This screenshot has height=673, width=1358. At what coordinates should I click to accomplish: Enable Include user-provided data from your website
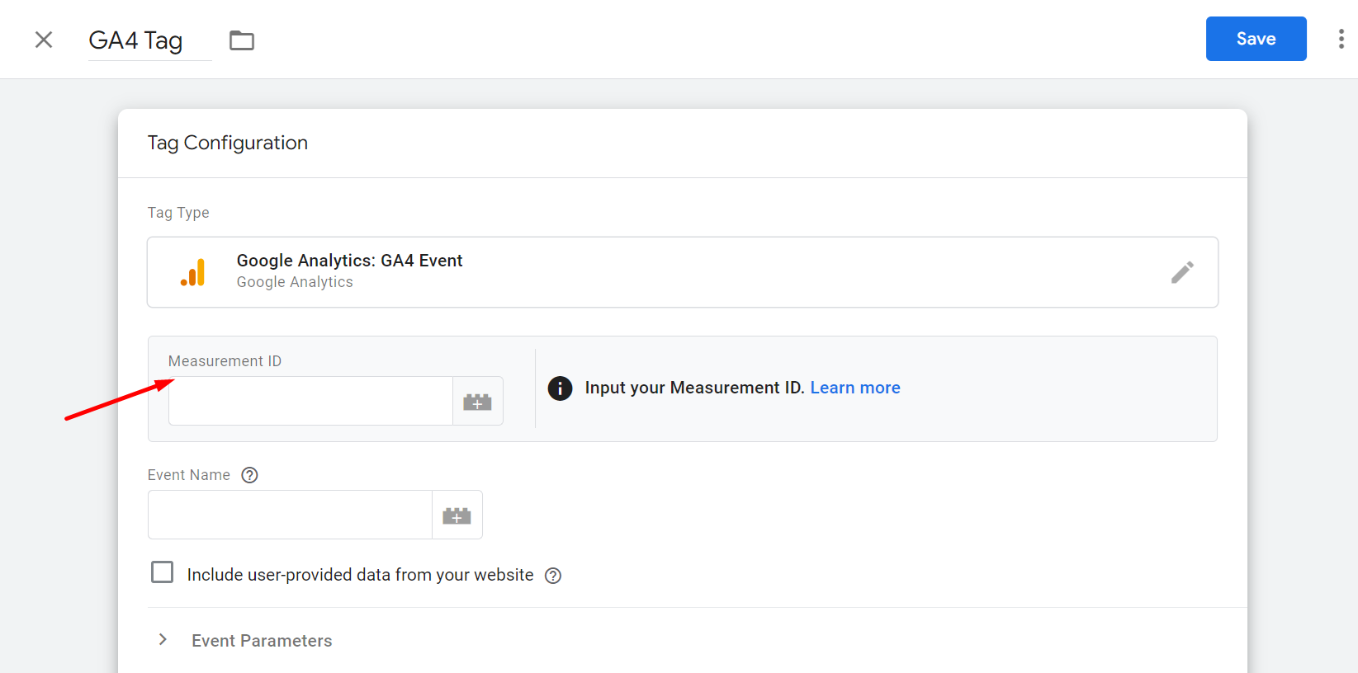coord(163,572)
